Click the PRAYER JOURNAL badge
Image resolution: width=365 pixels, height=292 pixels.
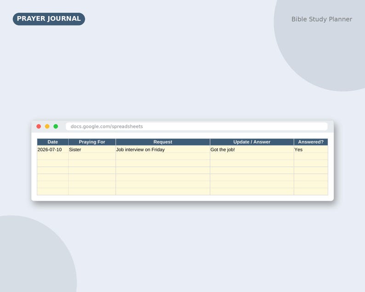pyautogui.click(x=49, y=19)
